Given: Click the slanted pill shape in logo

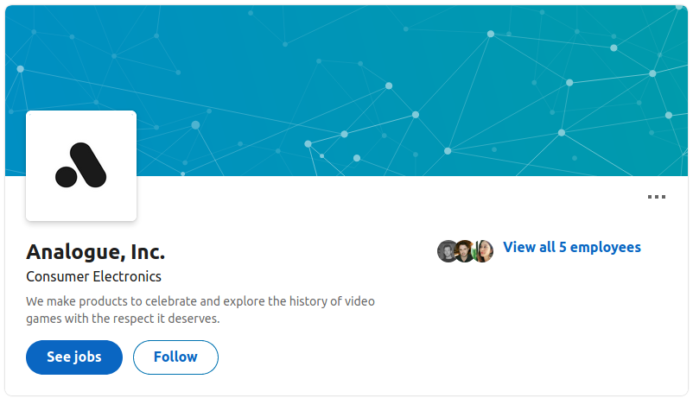Looking at the screenshot, I should click(x=88, y=165).
